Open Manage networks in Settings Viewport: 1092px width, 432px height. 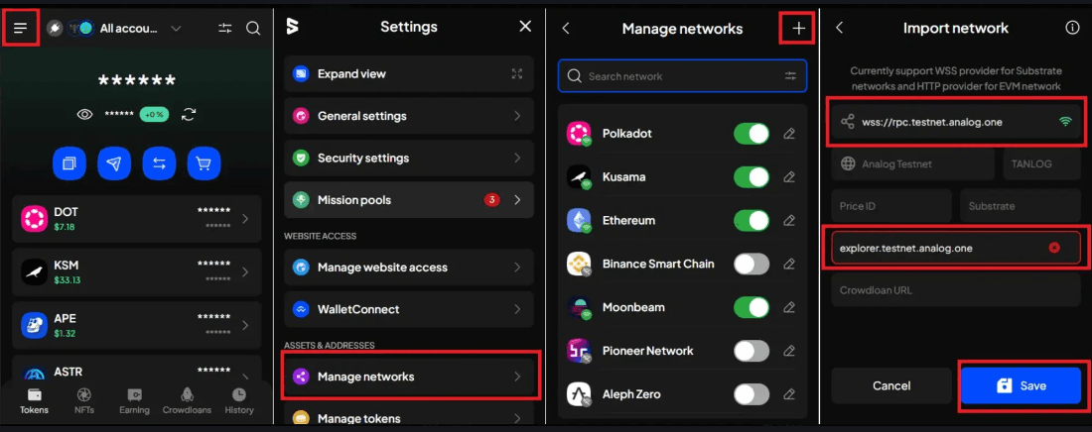click(x=409, y=377)
